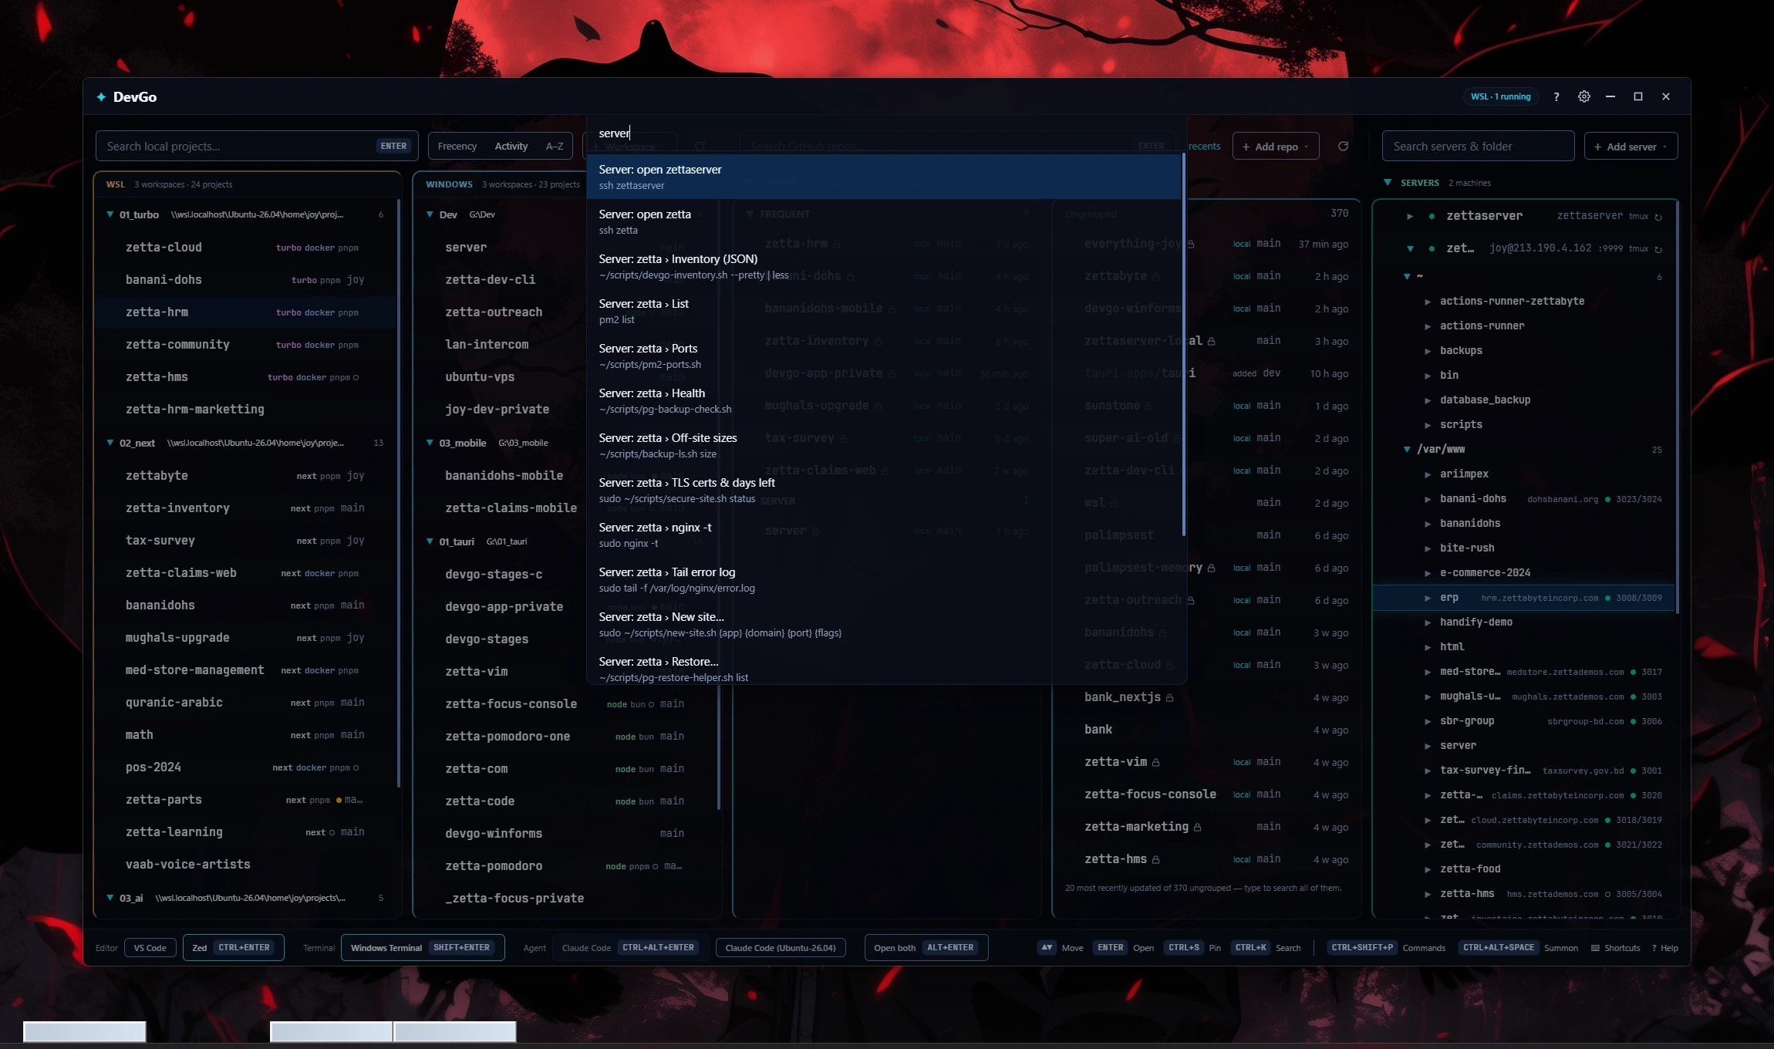1774x1049 pixels.
Task: Choose 'Server: zetta › Inventory (JSON)'
Action: coord(884,266)
